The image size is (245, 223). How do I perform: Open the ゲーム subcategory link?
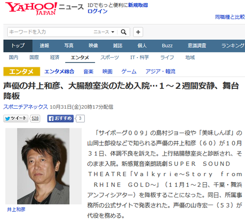[129, 71]
